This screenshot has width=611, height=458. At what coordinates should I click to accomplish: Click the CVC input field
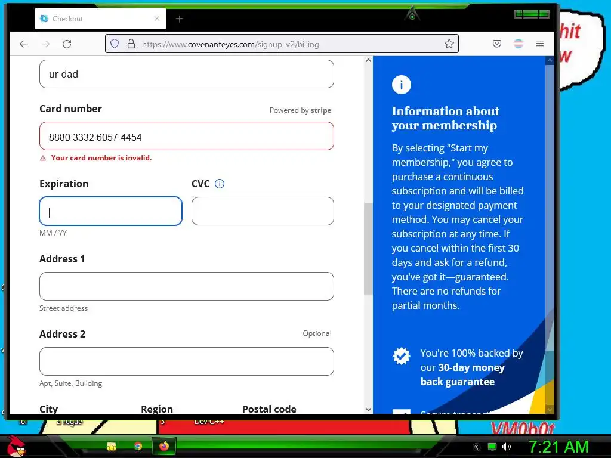pos(263,211)
